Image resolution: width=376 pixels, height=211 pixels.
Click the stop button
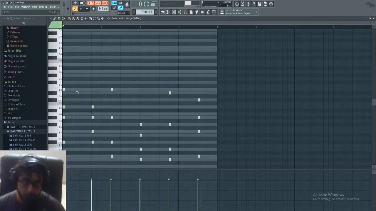[87, 9]
